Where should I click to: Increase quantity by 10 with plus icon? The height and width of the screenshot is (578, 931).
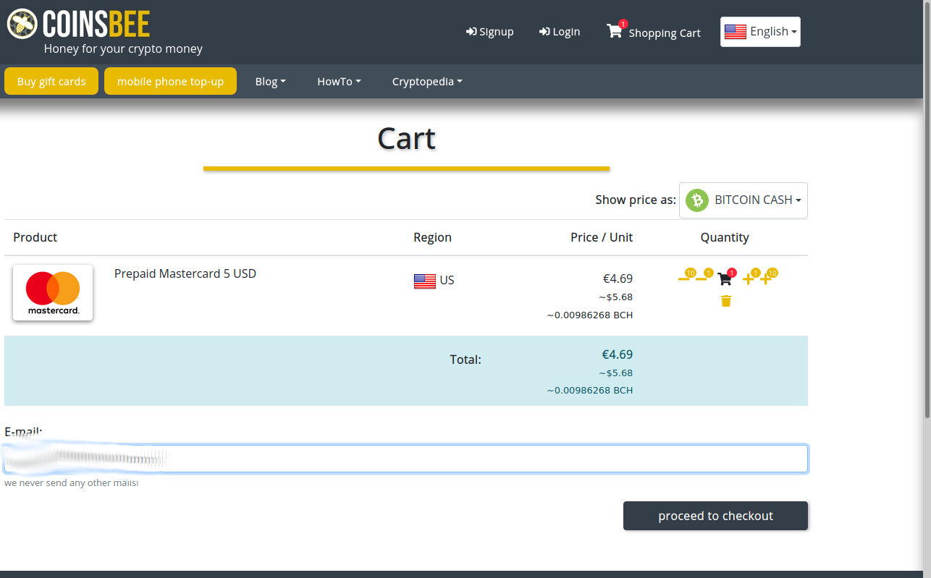click(768, 278)
